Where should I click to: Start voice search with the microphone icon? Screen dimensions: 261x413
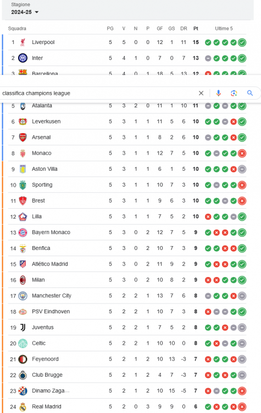(219, 93)
